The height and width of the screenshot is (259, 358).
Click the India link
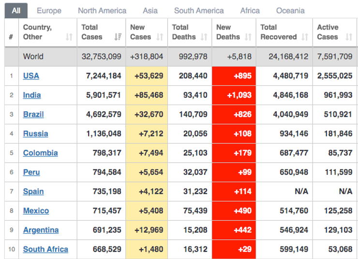click(x=32, y=95)
